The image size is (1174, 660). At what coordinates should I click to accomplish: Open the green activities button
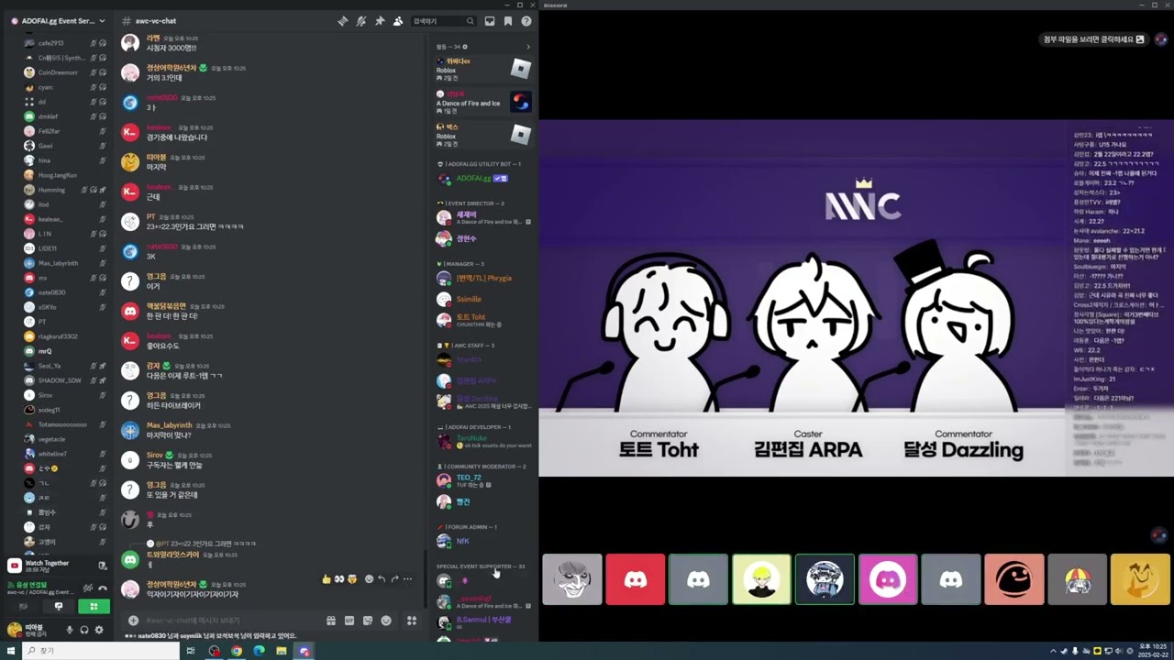[93, 606]
